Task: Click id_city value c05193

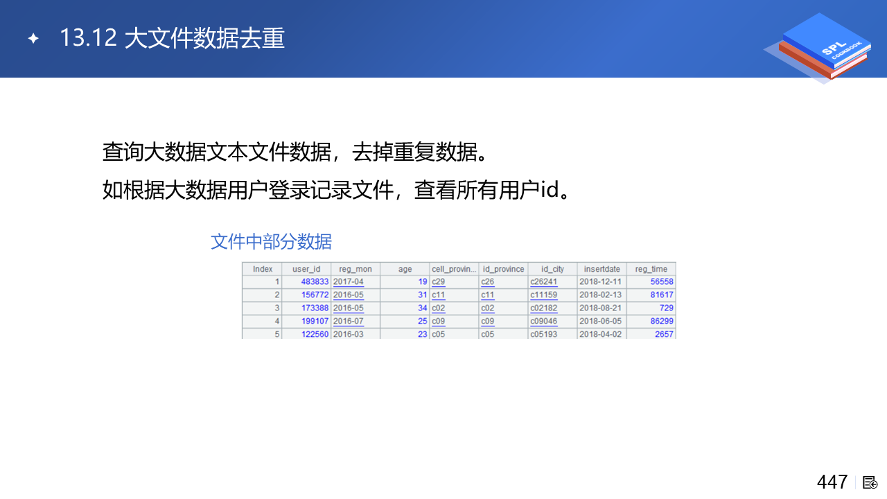Action: [543, 334]
